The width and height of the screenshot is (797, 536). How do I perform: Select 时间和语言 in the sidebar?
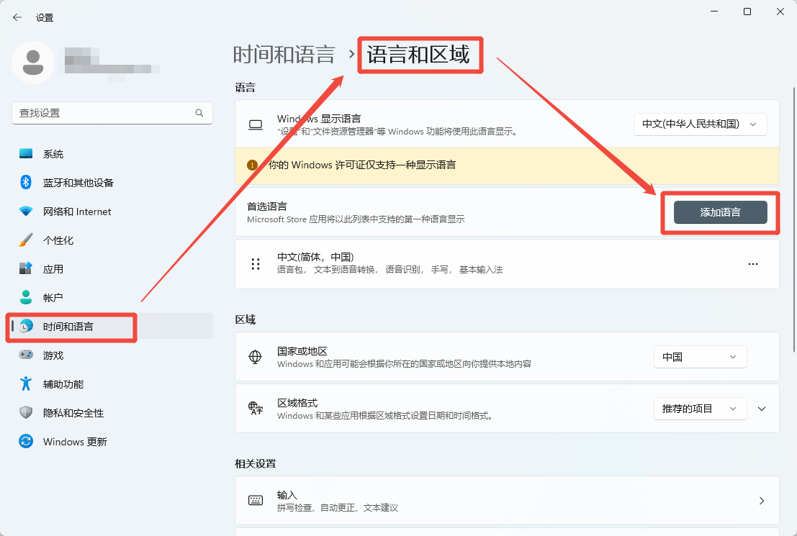112,326
